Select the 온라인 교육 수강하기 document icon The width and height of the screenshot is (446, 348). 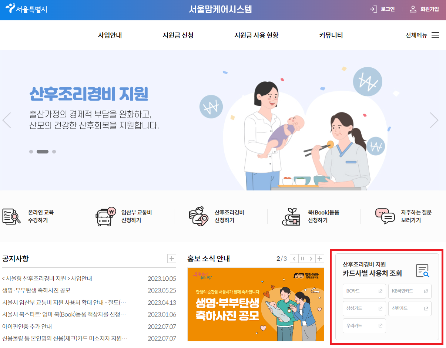point(11,216)
